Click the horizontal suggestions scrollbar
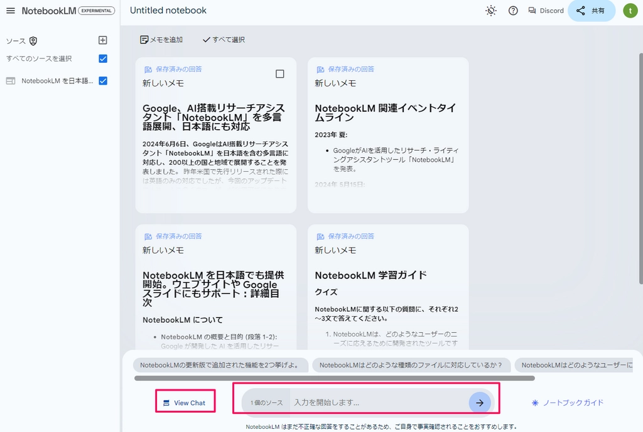The height and width of the screenshot is (432, 643). [334, 378]
